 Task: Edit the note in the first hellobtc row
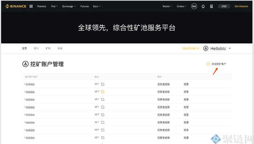pos(103,84)
